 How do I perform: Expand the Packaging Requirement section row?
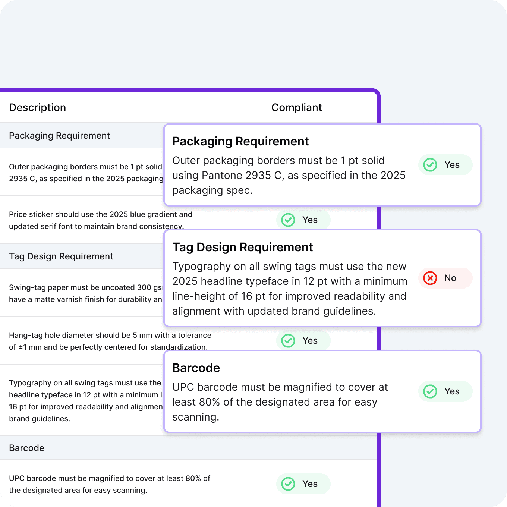60,135
